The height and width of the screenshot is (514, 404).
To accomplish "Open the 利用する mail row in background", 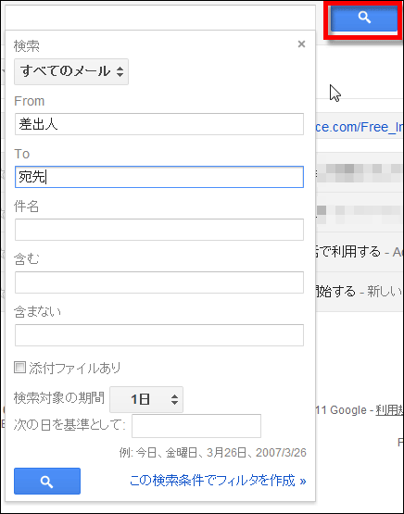I will pos(360,252).
